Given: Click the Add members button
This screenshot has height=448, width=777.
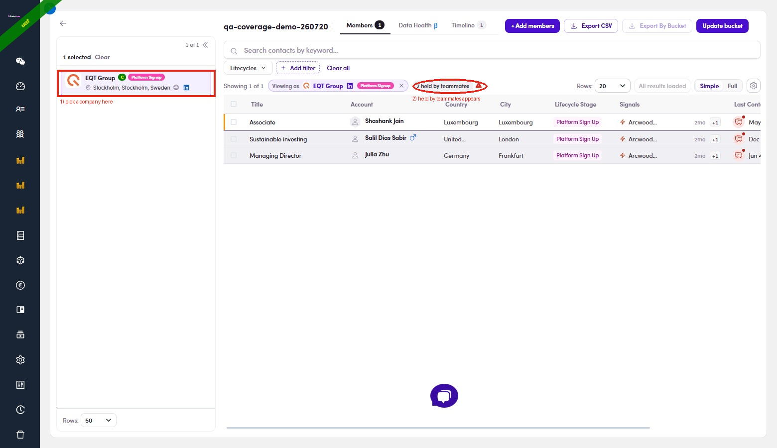Looking at the screenshot, I should 532,26.
